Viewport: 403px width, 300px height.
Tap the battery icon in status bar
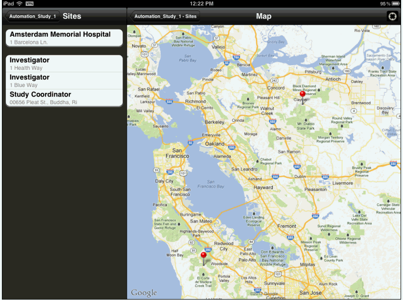(x=396, y=4)
